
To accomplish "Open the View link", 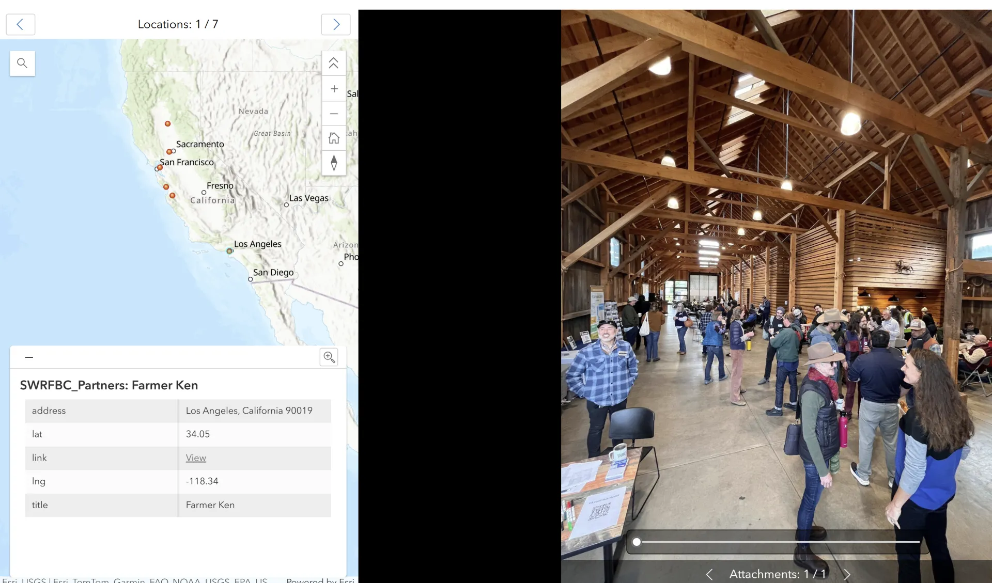I will coord(196,458).
